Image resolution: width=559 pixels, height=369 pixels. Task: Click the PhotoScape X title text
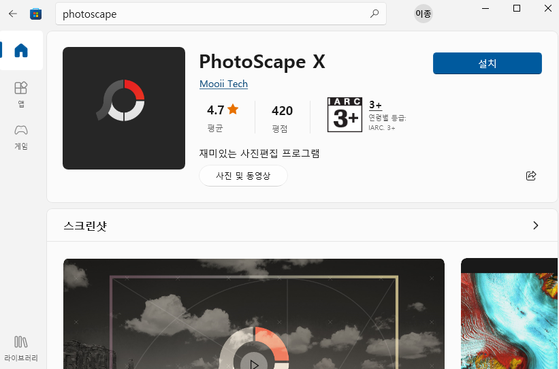tap(262, 62)
